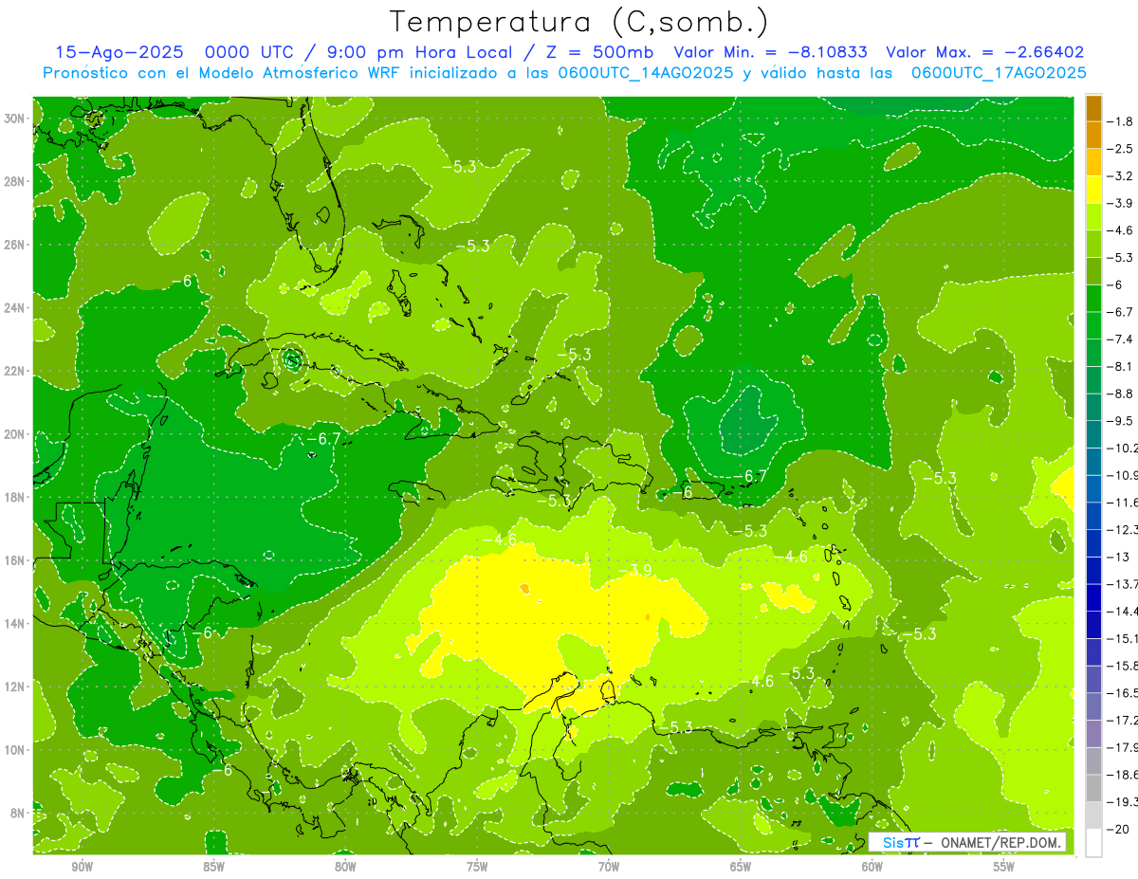Viewport: 1138px width, 879px height.
Task: Click the gold swatch between -2.5 and -3.2
Action: click(x=1093, y=162)
